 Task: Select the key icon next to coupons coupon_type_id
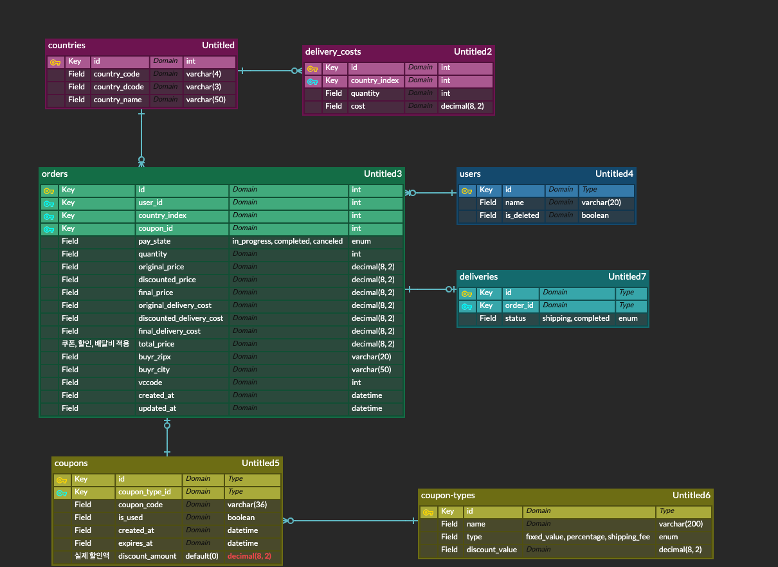[62, 492]
